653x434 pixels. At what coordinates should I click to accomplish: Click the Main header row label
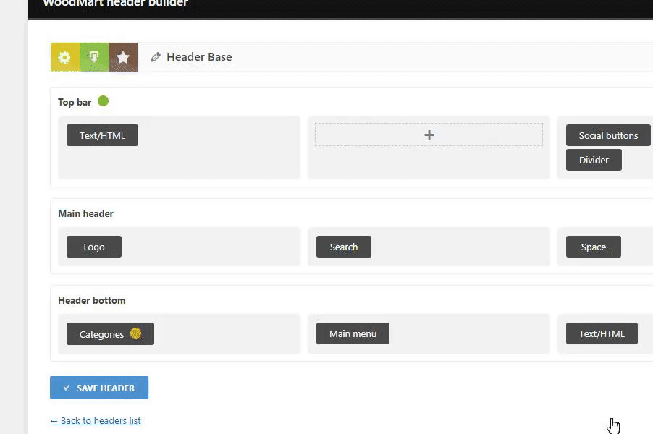pyautogui.click(x=86, y=213)
